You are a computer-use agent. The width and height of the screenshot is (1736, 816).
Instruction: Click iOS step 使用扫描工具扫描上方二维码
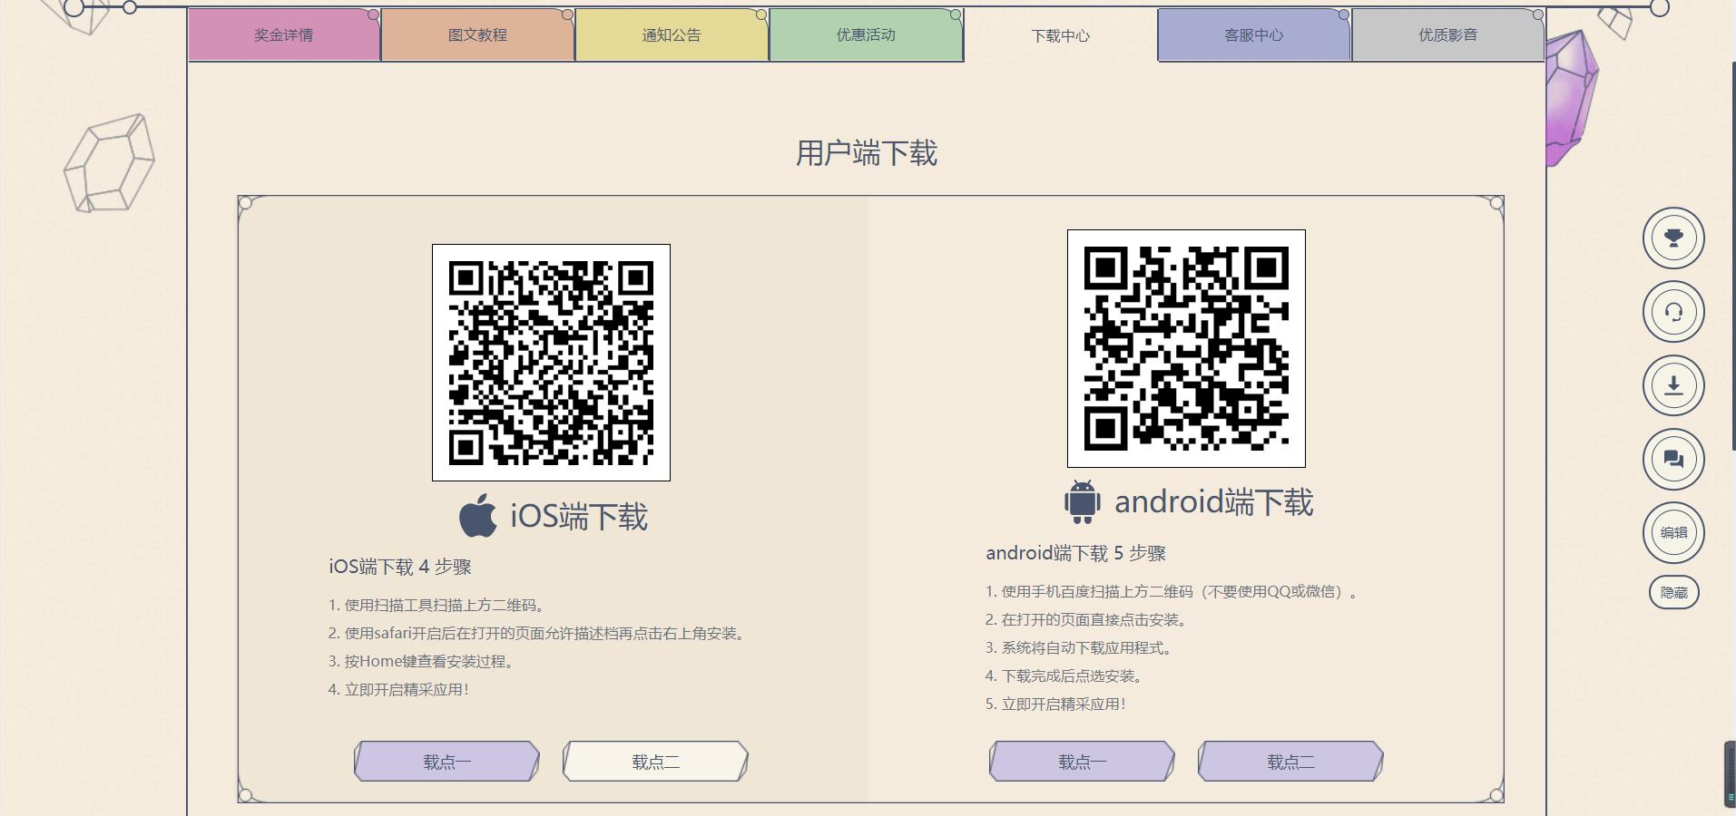[x=436, y=606]
